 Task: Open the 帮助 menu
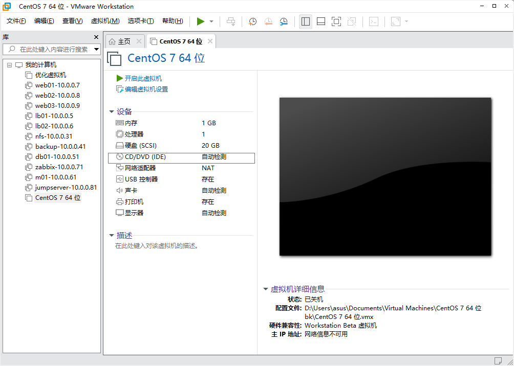pos(173,21)
